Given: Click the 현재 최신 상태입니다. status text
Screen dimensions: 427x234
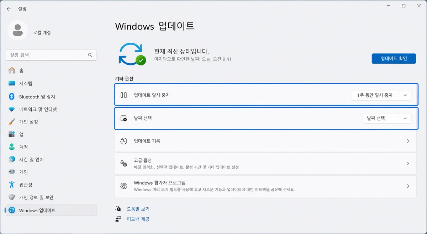Looking at the screenshot, I should 181,51.
